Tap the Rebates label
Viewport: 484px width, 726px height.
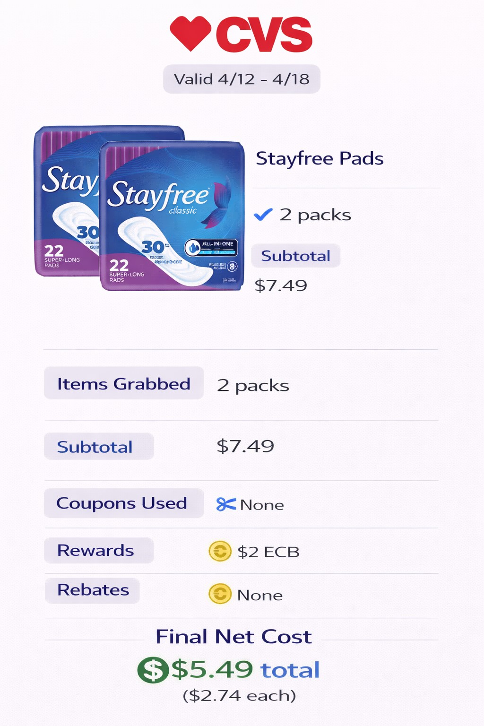point(93,590)
